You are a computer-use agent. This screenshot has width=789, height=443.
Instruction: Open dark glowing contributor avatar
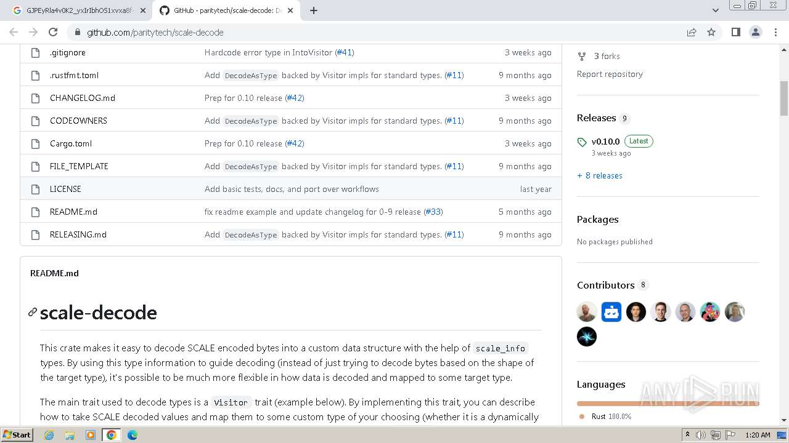tap(587, 337)
